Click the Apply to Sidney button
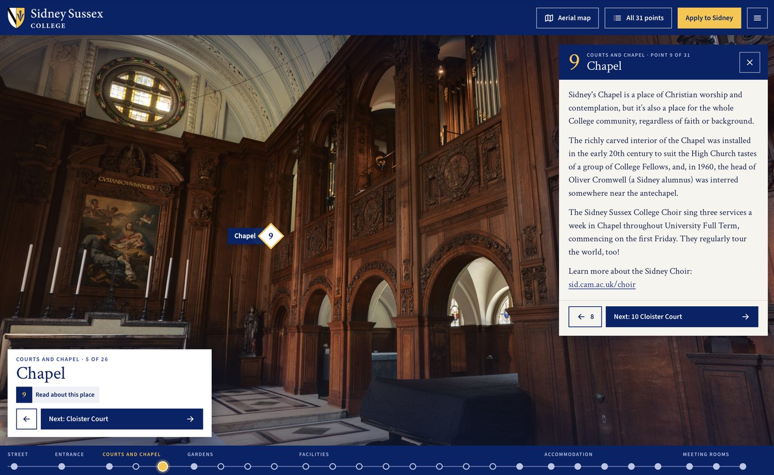Viewport: 774px width, 475px height. pos(709,18)
